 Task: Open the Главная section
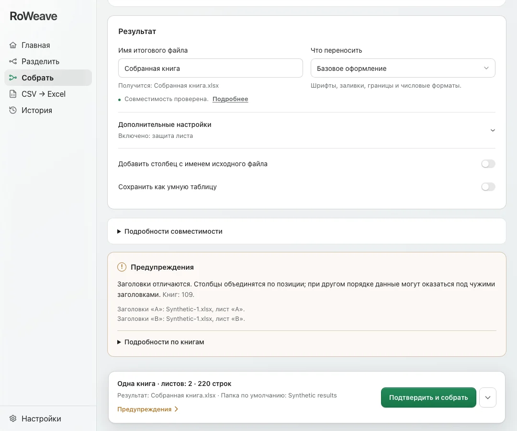tap(48, 45)
